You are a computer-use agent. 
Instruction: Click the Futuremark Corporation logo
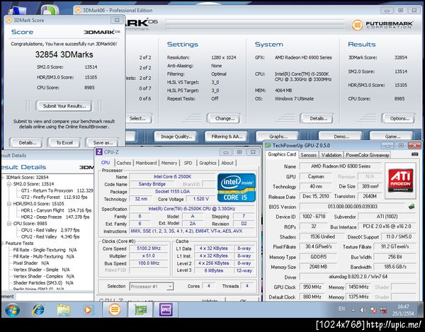pos(382,25)
